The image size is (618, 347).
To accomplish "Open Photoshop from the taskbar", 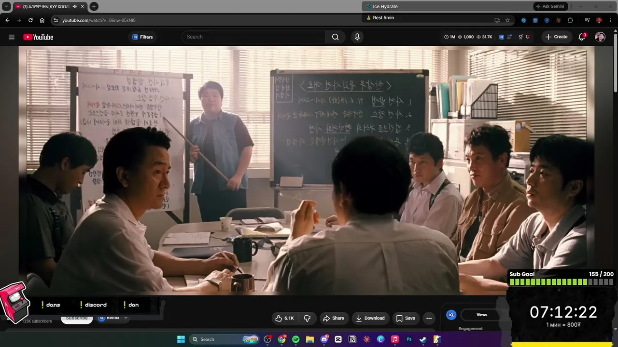I will (x=409, y=339).
